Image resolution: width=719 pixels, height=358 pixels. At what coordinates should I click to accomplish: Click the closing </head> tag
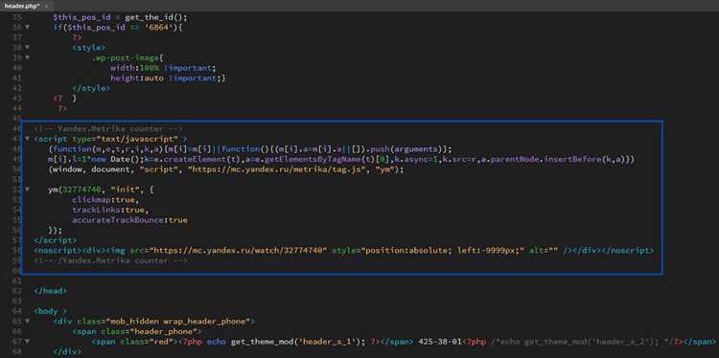pos(51,291)
